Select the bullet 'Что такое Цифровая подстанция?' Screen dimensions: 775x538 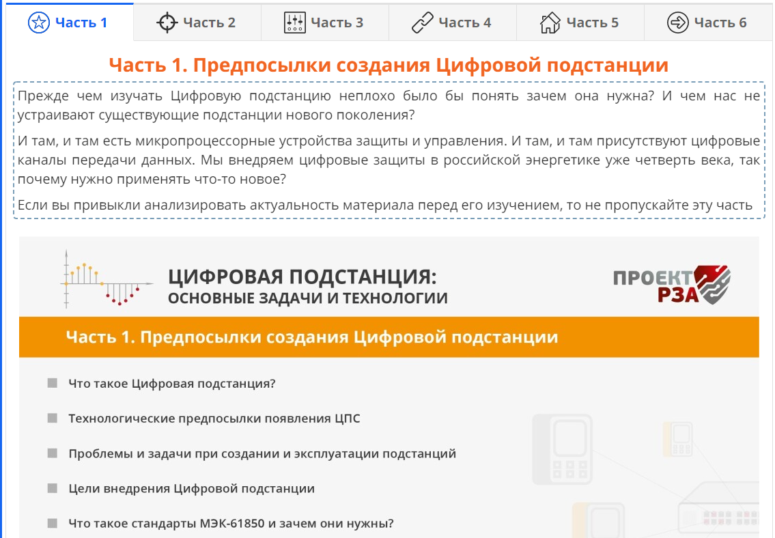[x=171, y=384]
